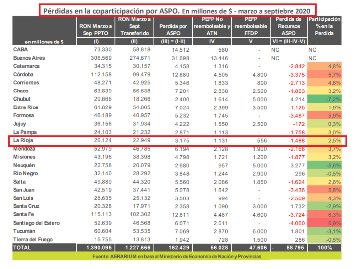This screenshot has height=269, width=364.
Task: Click Chubut's green -7,2% cell
Action: [324, 99]
